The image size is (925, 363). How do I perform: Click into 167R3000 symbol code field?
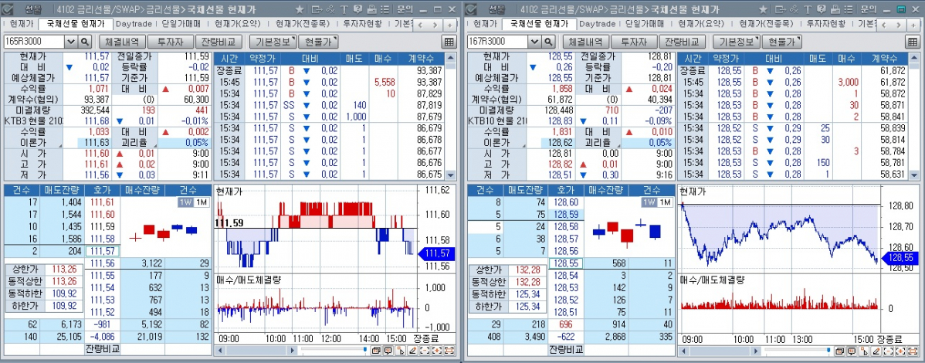click(498, 41)
